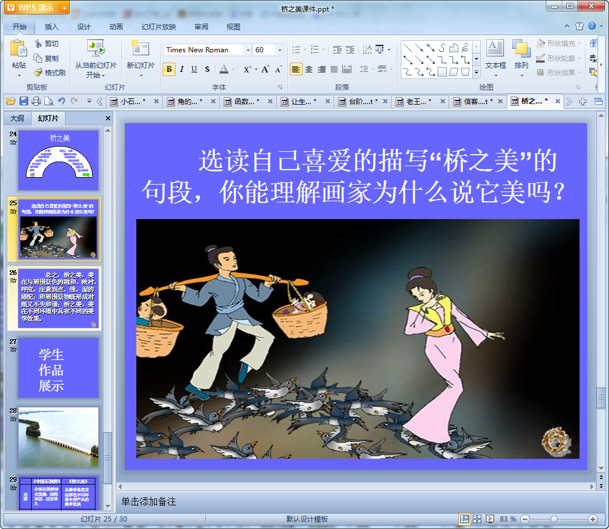Screen dimensions: 609x529
Task: Expand the shapes gallery dropdown
Action: pos(476,72)
